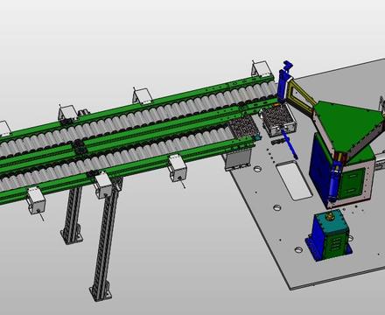This screenshot has width=385, height=315.
Task: Click the shorter rear conveyor support leg
Action: click(73, 215)
